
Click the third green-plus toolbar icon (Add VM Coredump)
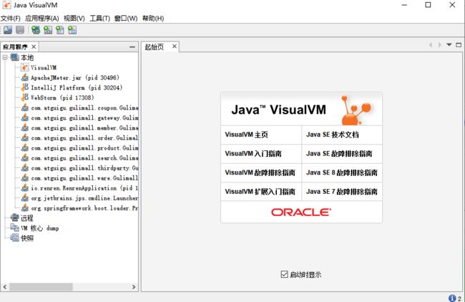(60, 29)
